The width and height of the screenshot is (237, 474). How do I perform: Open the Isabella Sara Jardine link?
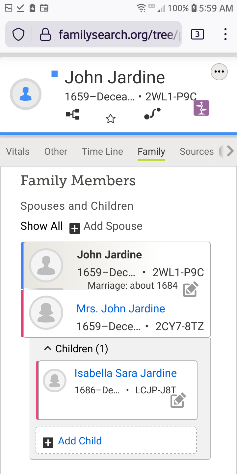click(125, 373)
